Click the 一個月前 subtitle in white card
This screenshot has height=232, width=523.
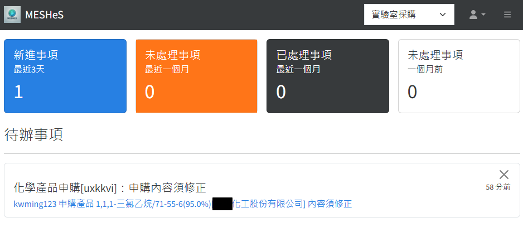point(425,70)
